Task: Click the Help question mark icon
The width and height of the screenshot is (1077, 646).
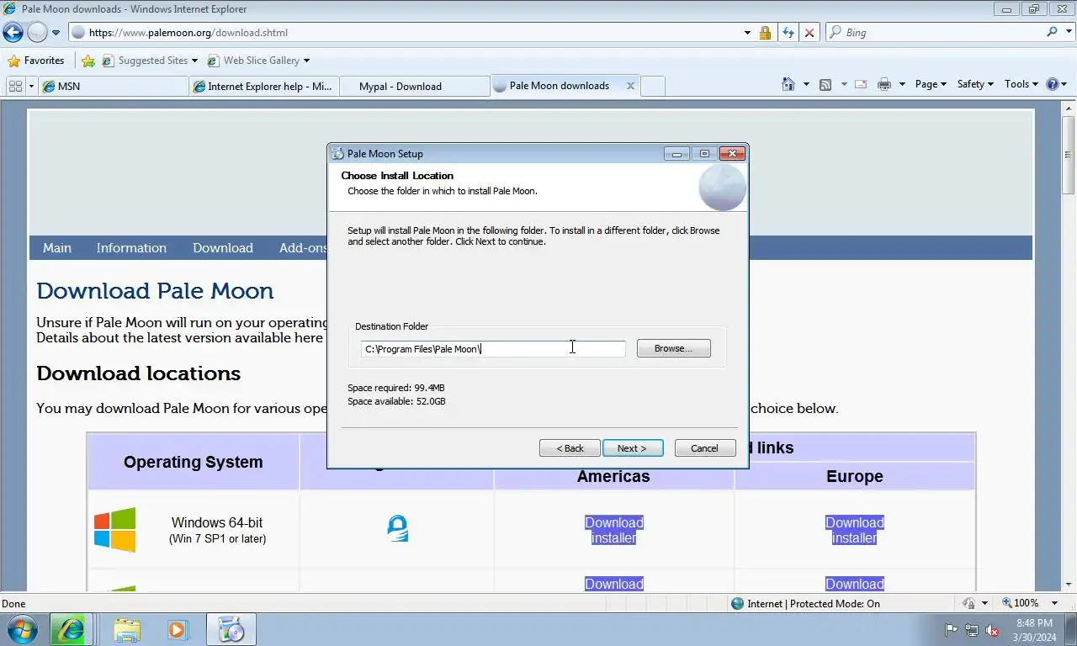Action: (x=1052, y=84)
